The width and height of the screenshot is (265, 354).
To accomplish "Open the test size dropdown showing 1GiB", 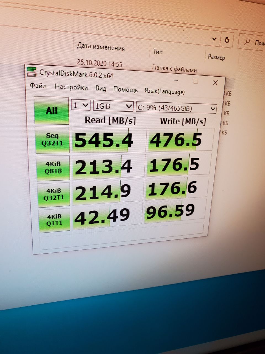I will click(x=113, y=106).
